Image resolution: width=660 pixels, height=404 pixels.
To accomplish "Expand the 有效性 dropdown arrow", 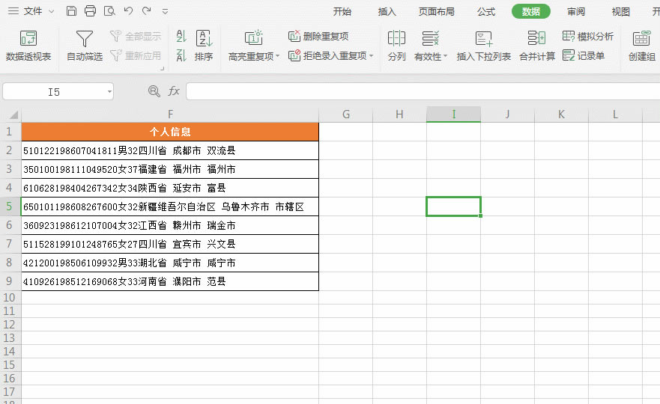I will pyautogui.click(x=445, y=56).
